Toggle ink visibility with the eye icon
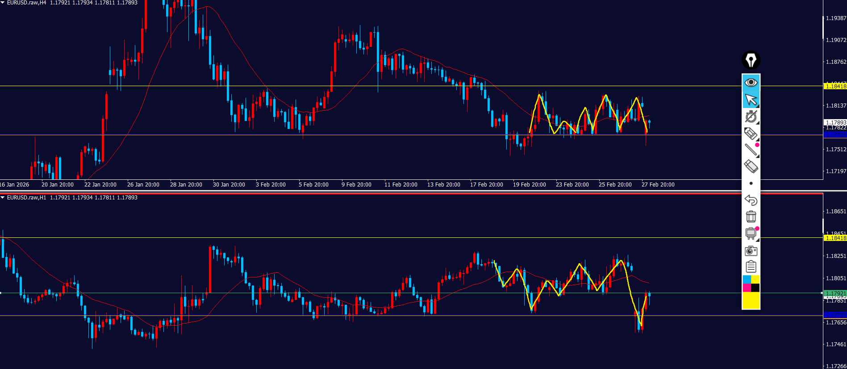 pyautogui.click(x=751, y=83)
